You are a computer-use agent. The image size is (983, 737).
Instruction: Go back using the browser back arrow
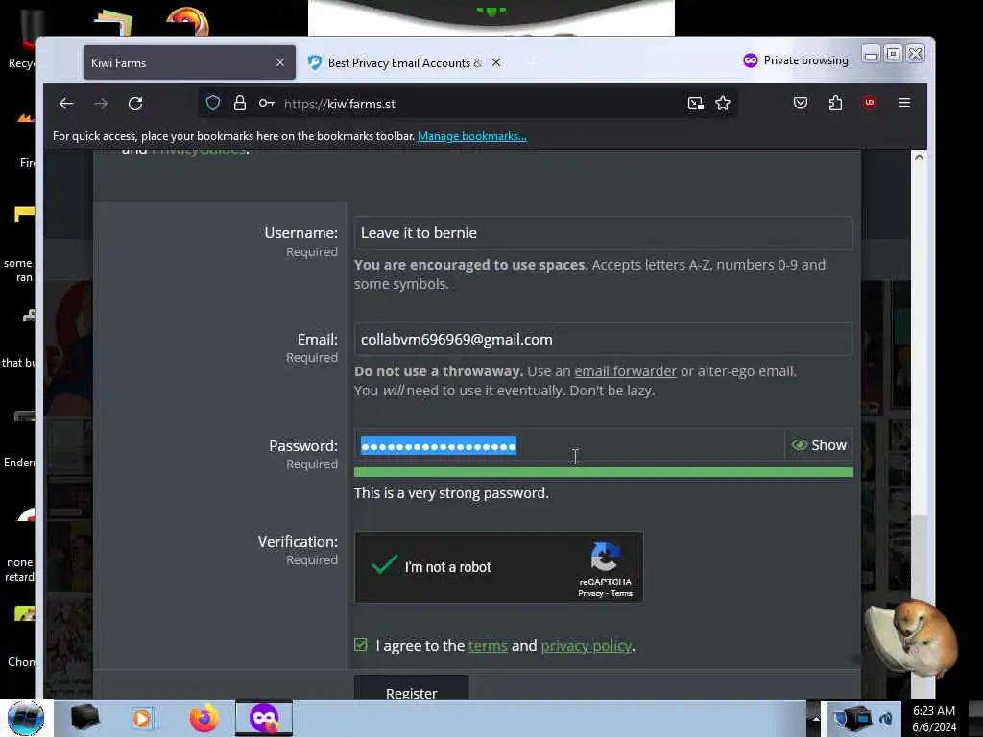coord(66,104)
